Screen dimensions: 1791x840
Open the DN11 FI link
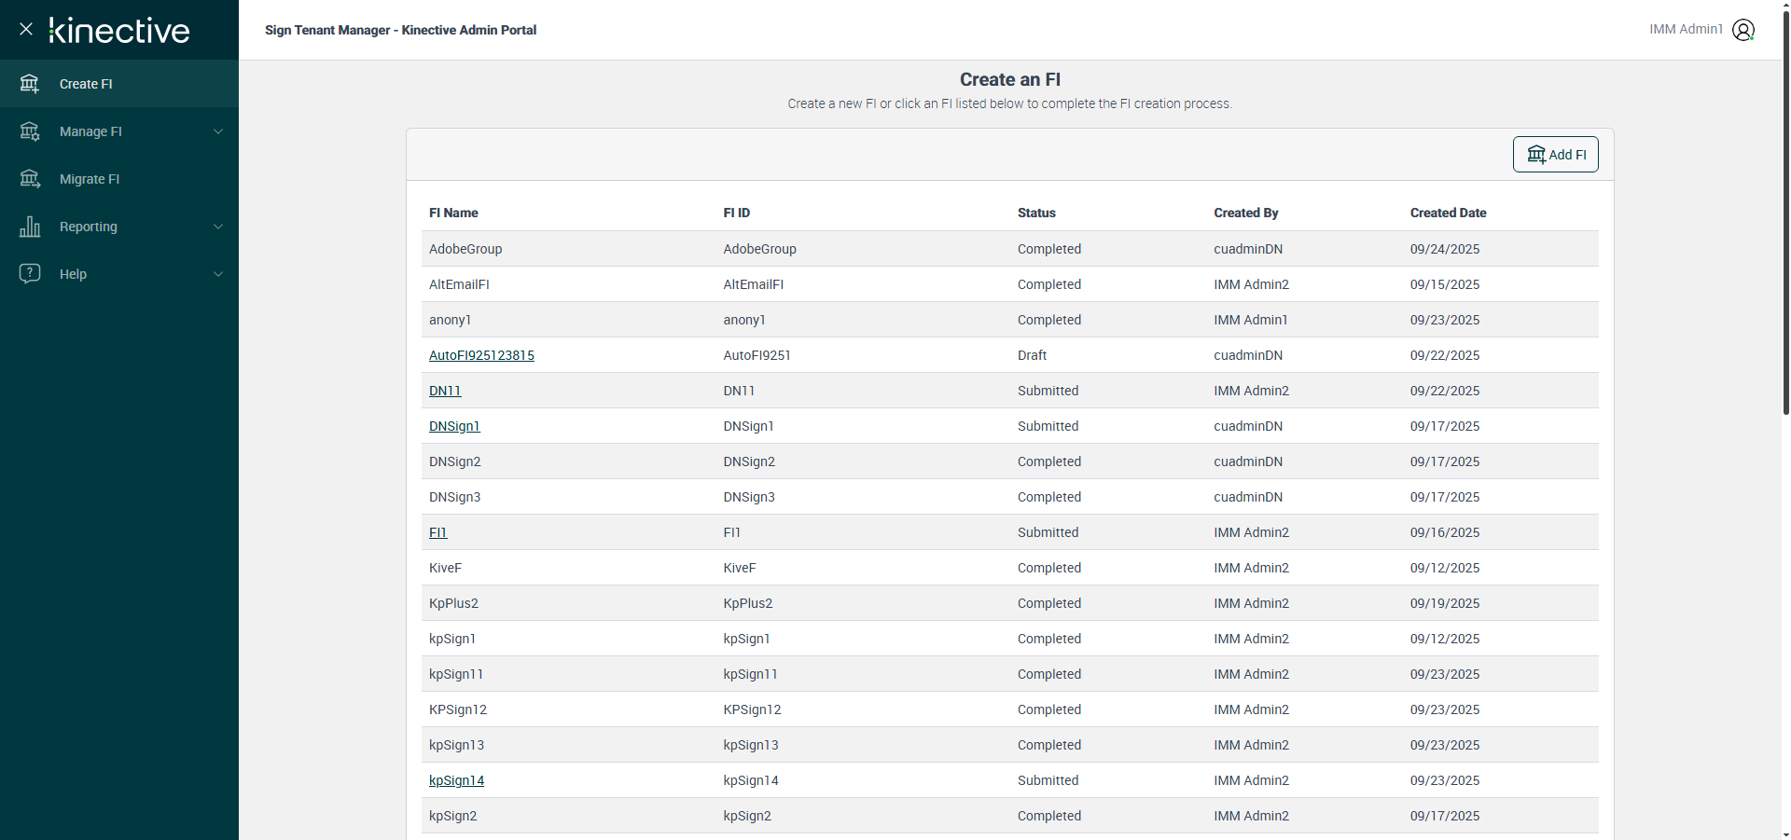pos(445,391)
